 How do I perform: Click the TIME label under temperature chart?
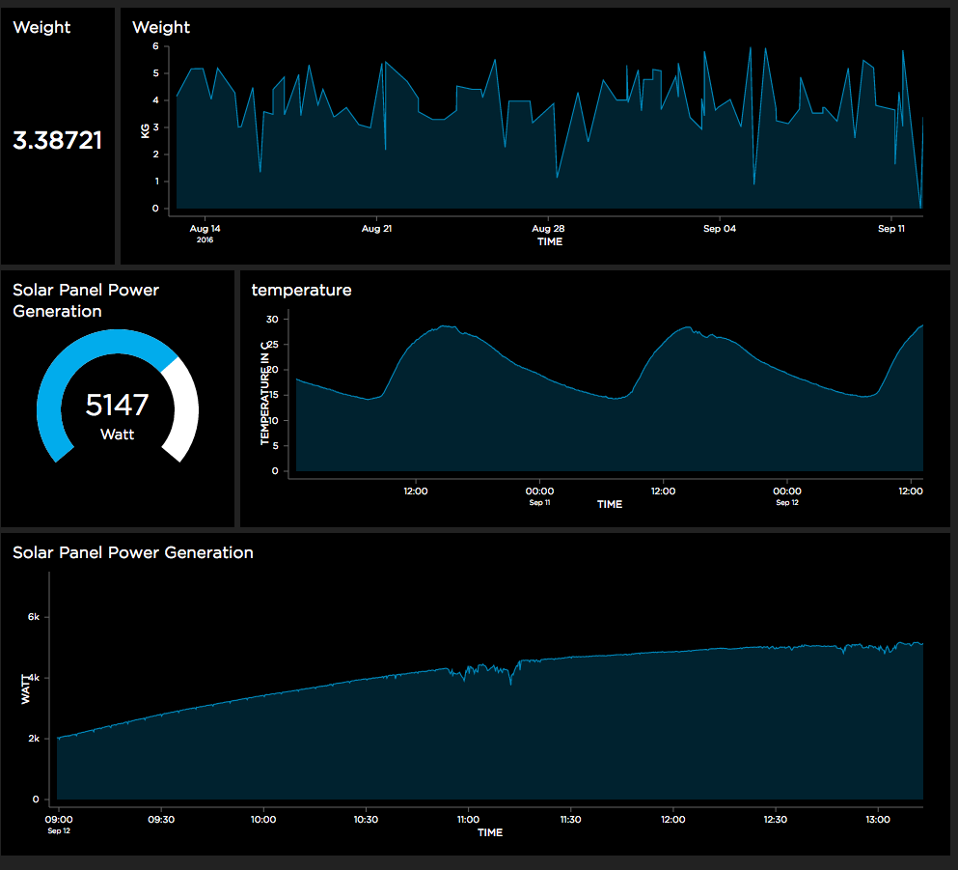[610, 504]
